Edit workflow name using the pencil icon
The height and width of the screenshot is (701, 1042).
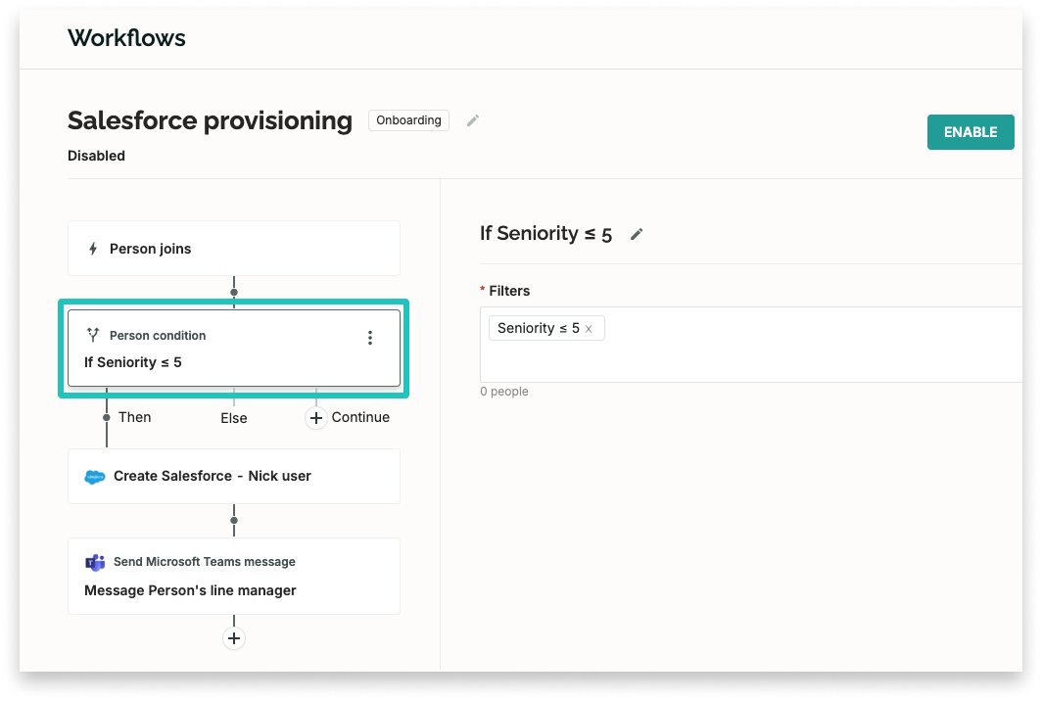tap(473, 120)
